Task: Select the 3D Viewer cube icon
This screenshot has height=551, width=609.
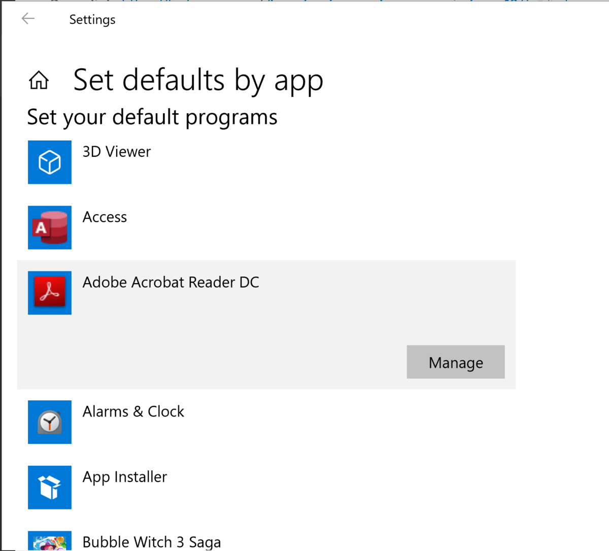Action: [x=50, y=162]
